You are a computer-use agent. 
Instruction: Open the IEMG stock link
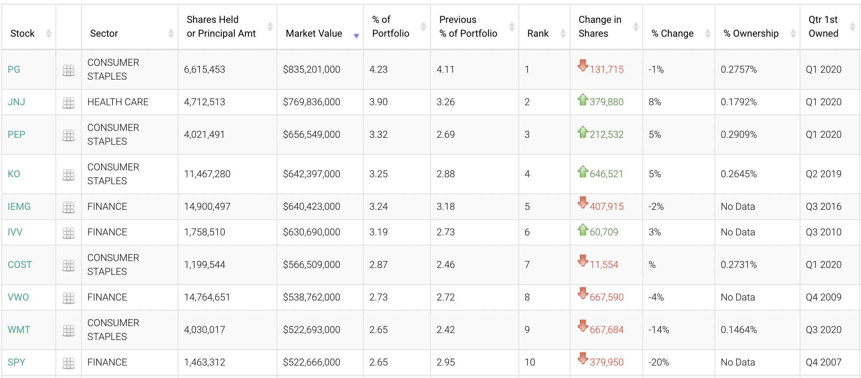coord(19,206)
